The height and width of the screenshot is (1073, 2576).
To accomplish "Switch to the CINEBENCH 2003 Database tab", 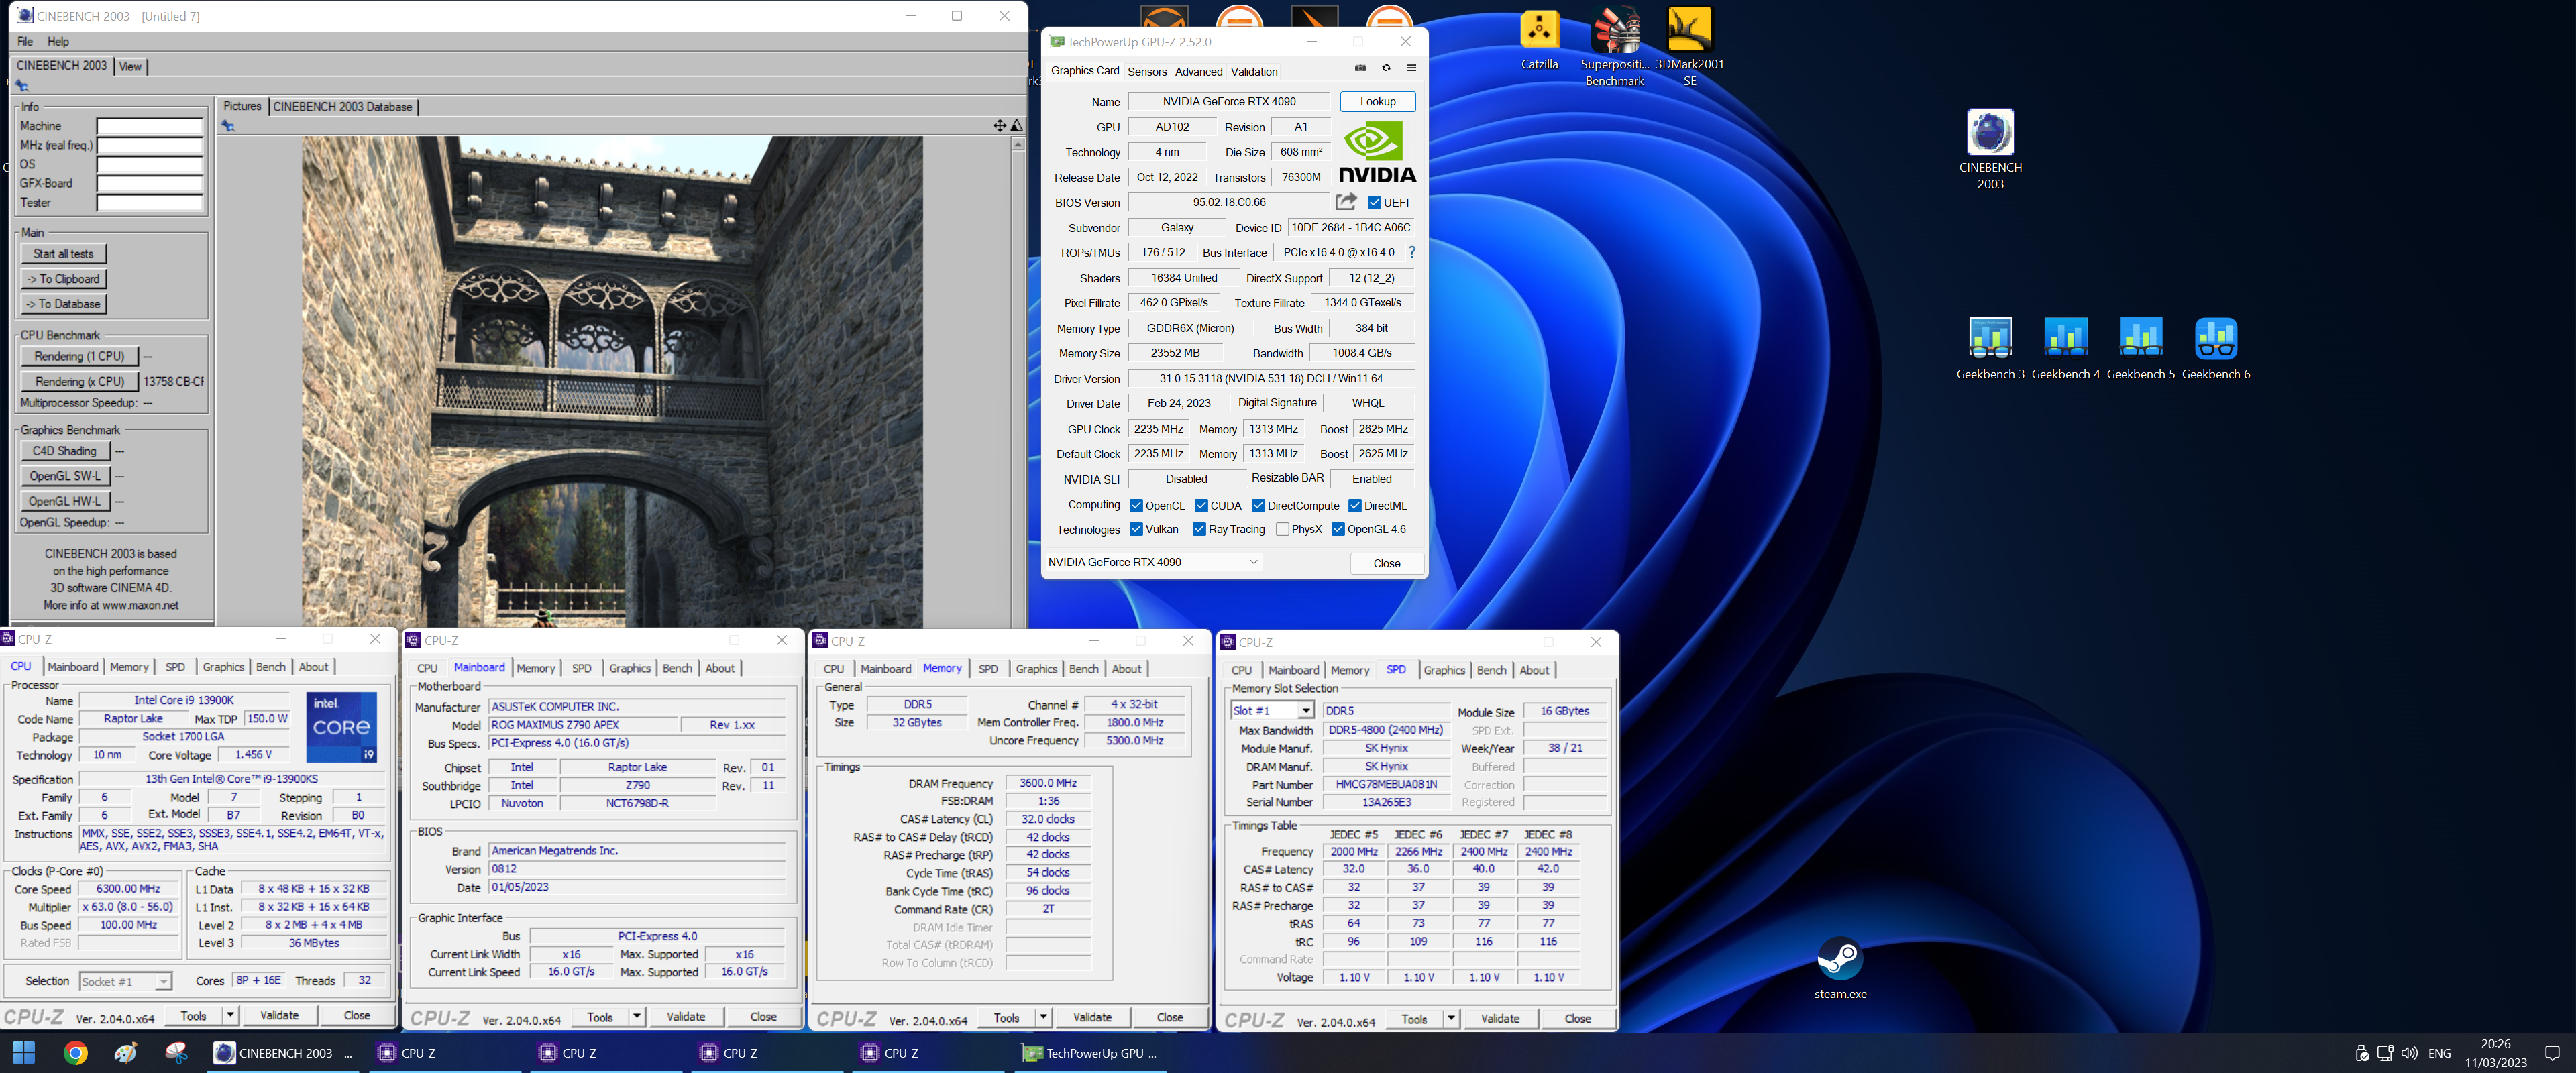I will coord(342,106).
